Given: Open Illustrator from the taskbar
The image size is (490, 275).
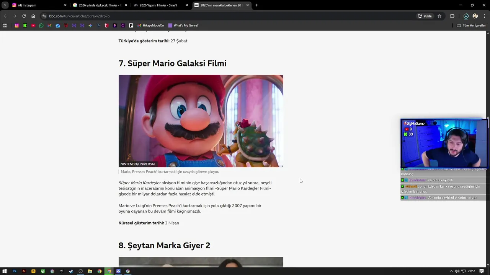Looking at the screenshot, I should [x=24, y=271].
